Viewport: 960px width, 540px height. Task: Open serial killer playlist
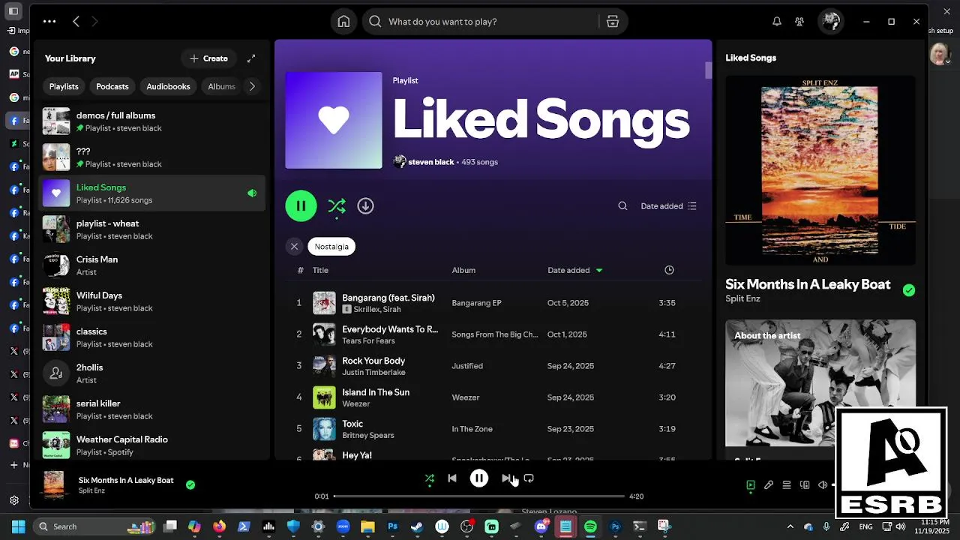pyautogui.click(x=152, y=409)
